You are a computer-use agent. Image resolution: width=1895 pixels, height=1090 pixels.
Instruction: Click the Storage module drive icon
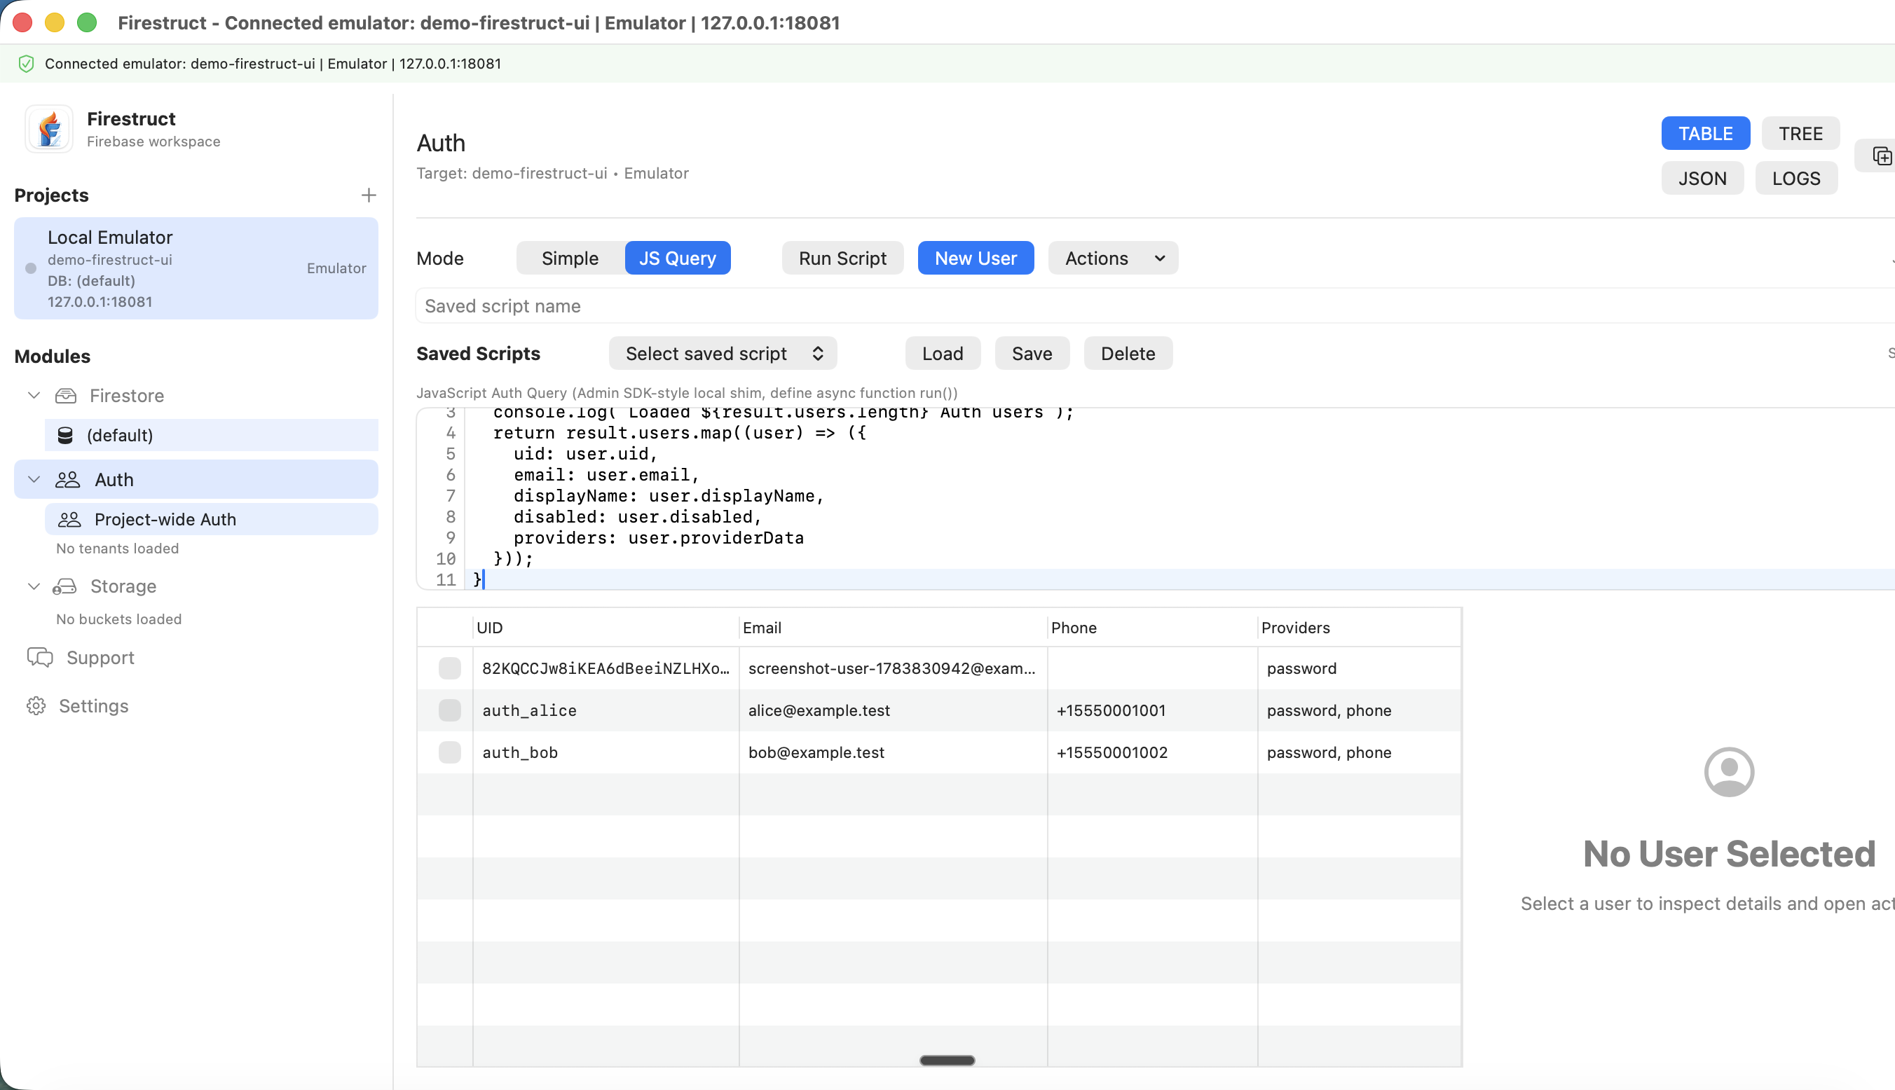pos(64,586)
